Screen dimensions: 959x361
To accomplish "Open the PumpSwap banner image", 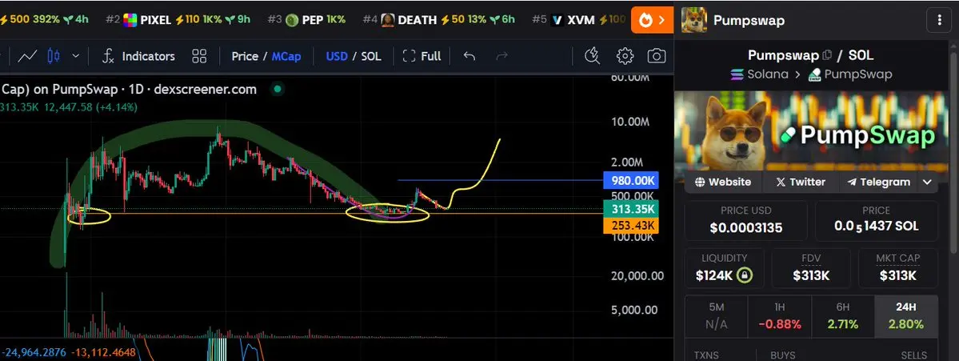I will pos(812,131).
